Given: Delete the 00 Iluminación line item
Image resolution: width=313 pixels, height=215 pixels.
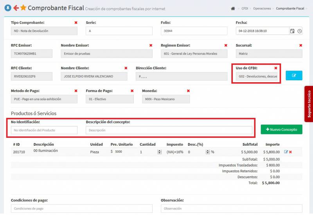Looking at the screenshot, I should (x=291, y=152).
